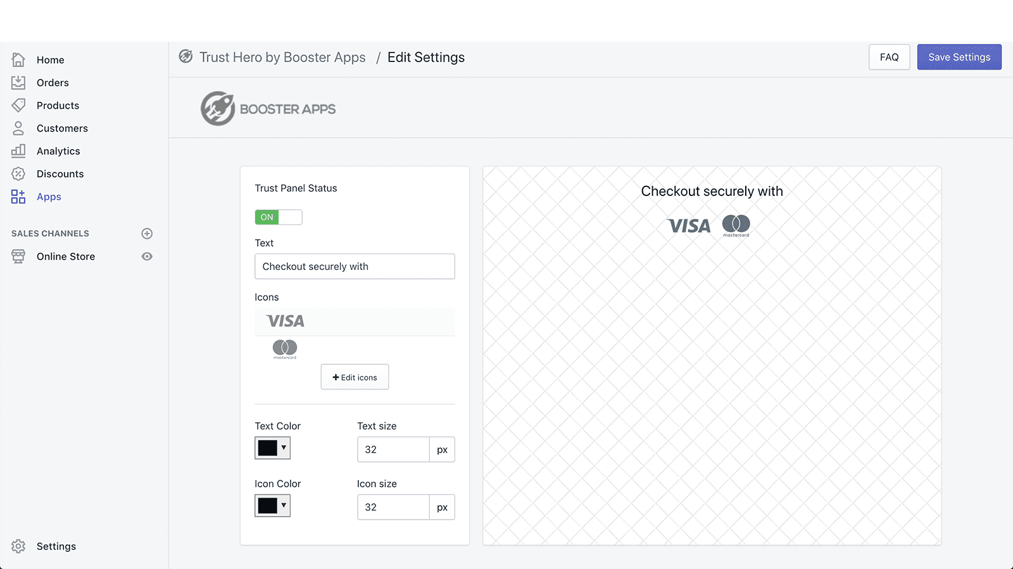Viewport: 1013px width, 569px height.
Task: Open the Icon Color dropdown arrow
Action: pyautogui.click(x=284, y=505)
